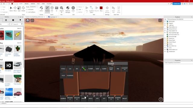The width and height of the screenshot is (193, 108).
Task: Click the Filter Properties field
Action: coord(179,63)
